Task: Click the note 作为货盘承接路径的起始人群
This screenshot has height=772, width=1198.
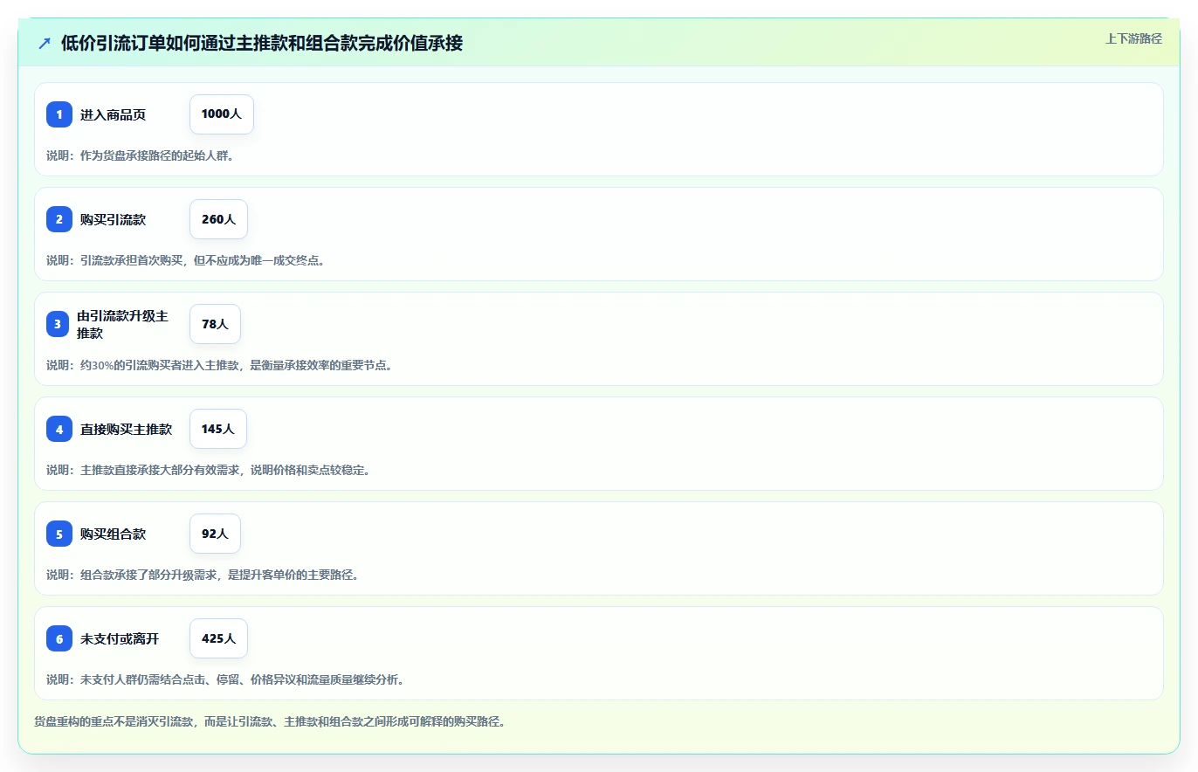Action: tap(140, 155)
